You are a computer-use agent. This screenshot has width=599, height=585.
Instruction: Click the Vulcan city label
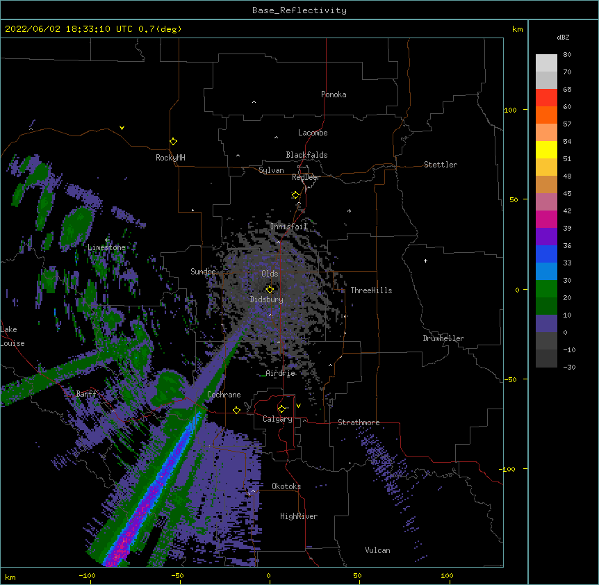pyautogui.click(x=377, y=550)
